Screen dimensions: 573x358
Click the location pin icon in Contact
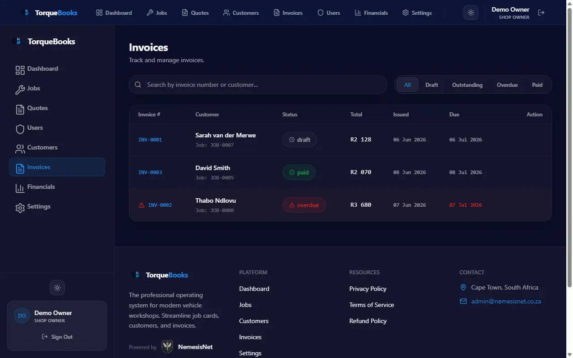click(463, 287)
